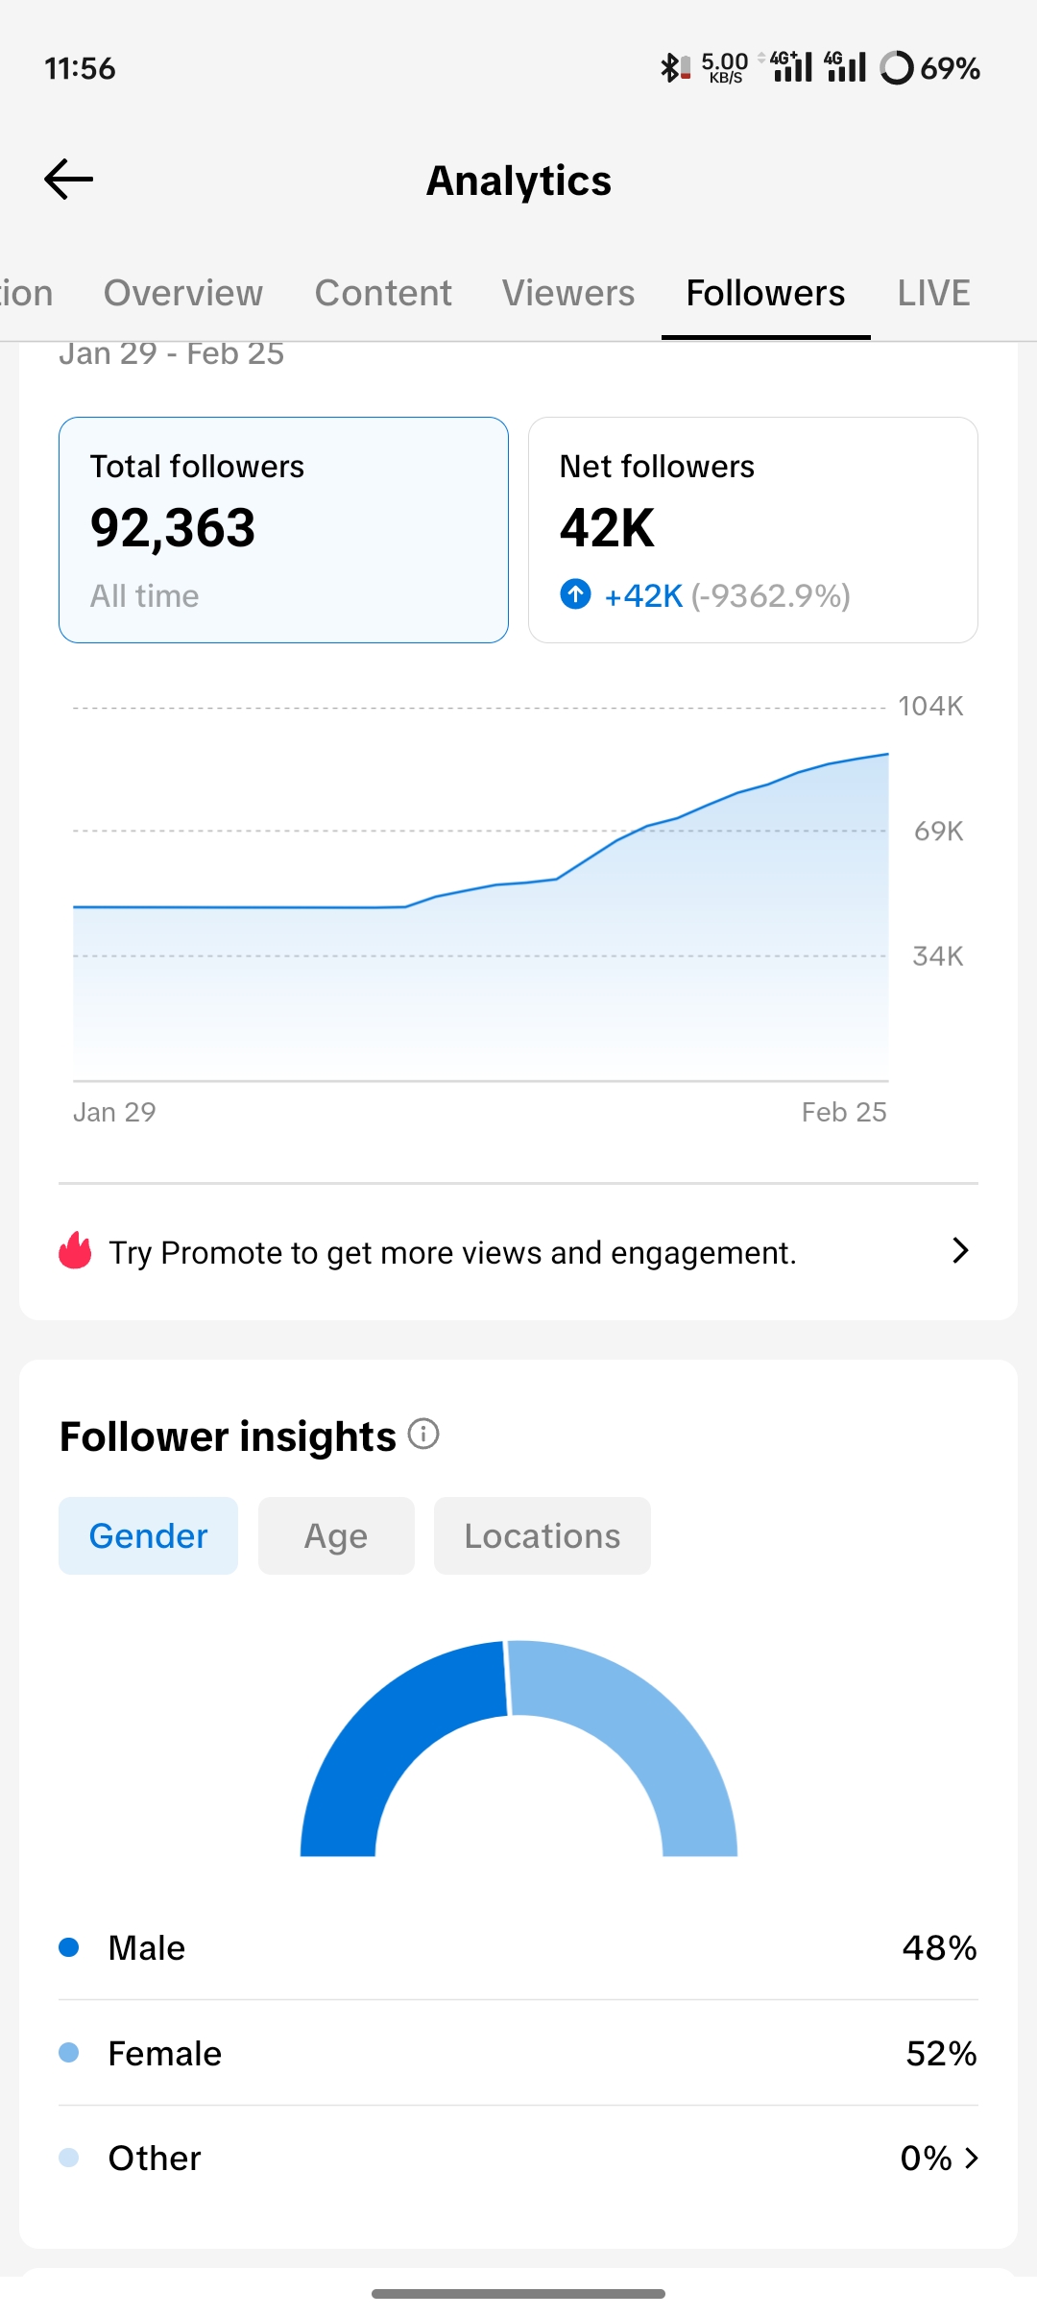
Task: Switch insights to Locations
Action: (x=542, y=1535)
